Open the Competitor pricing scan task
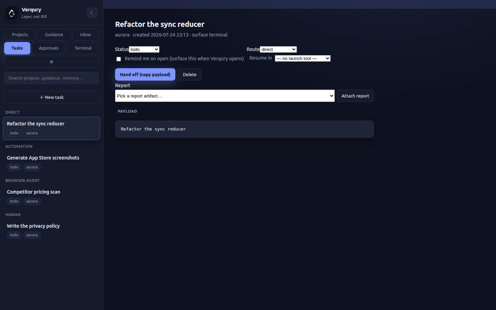The width and height of the screenshot is (496, 310). tap(51, 196)
